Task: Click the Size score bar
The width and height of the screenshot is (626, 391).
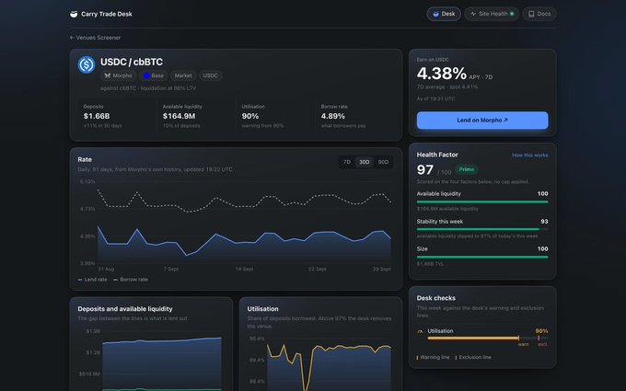Action: [x=482, y=257]
